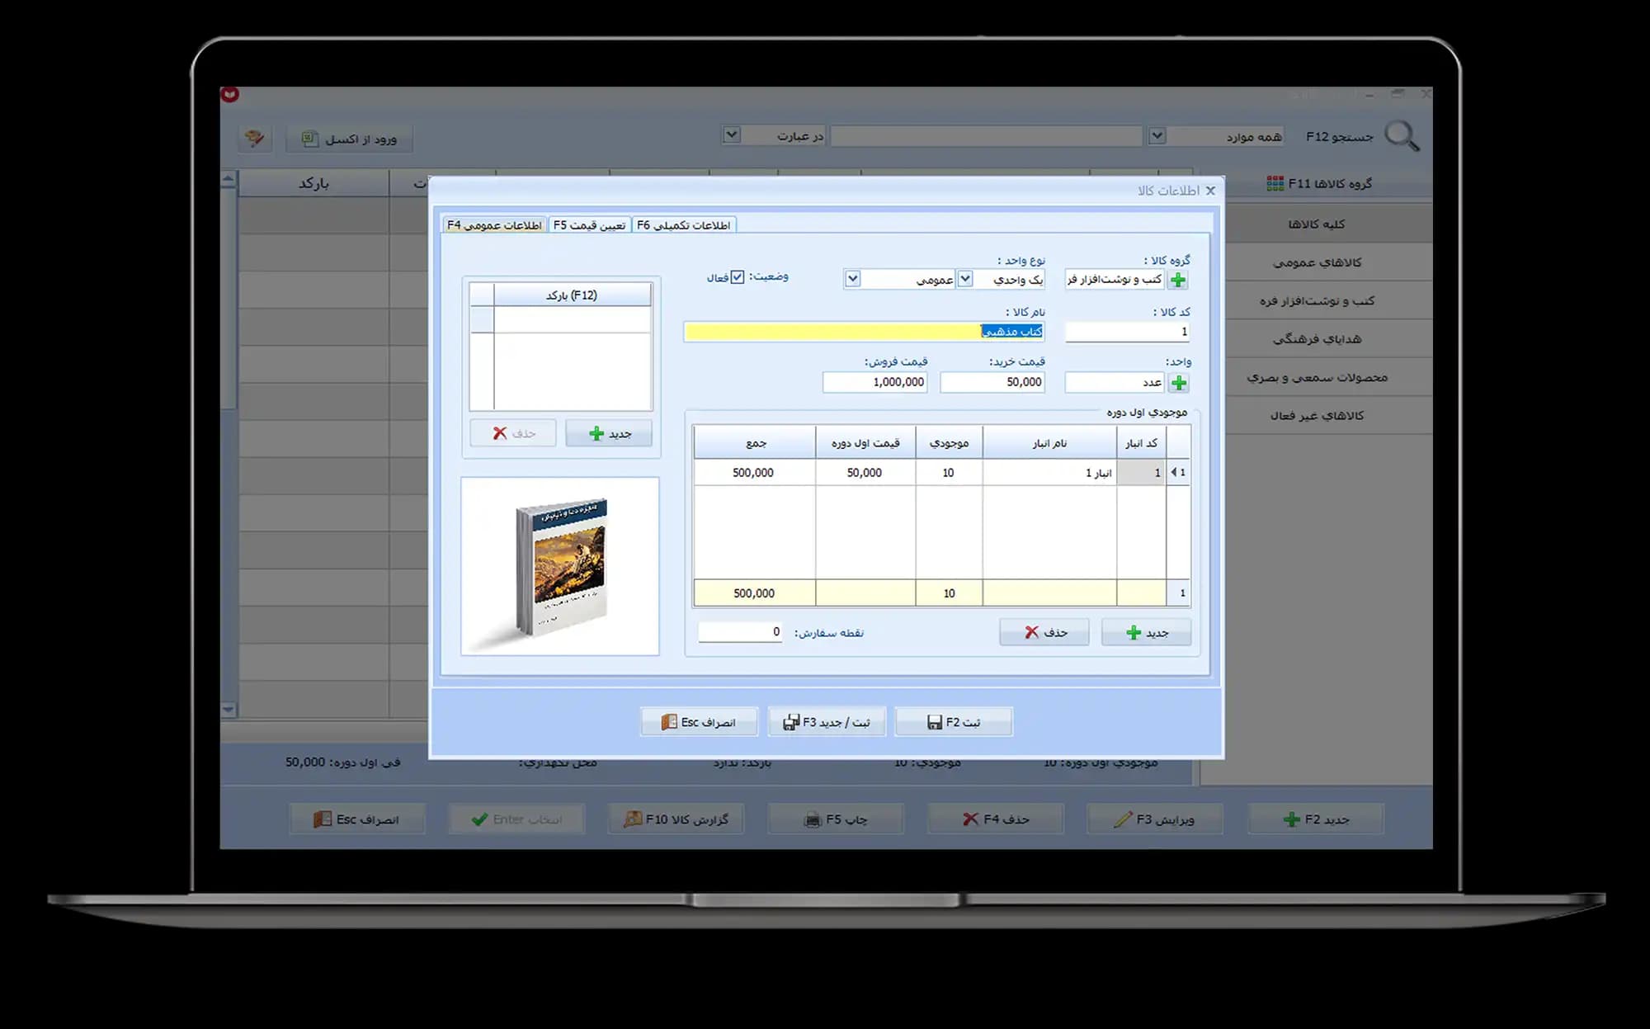1650x1029 pixels.
Task: Click the colored grid icon for product groups F11
Action: pyautogui.click(x=1275, y=183)
